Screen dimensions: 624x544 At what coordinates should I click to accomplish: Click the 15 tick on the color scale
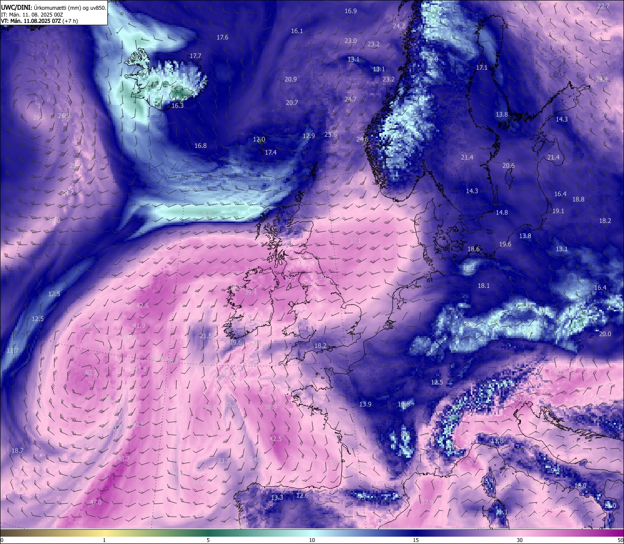[x=416, y=540]
